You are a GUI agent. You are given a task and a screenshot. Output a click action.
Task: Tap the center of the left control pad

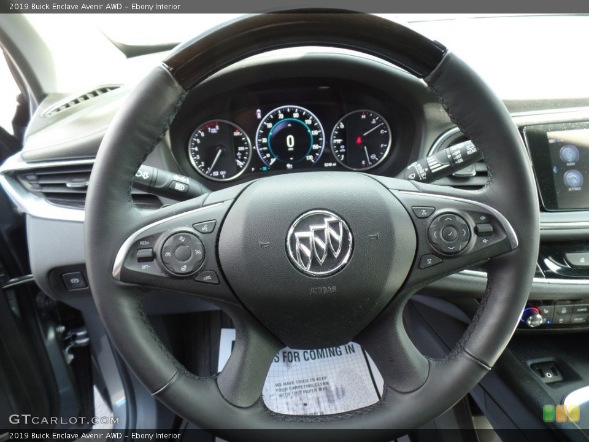coord(183,254)
